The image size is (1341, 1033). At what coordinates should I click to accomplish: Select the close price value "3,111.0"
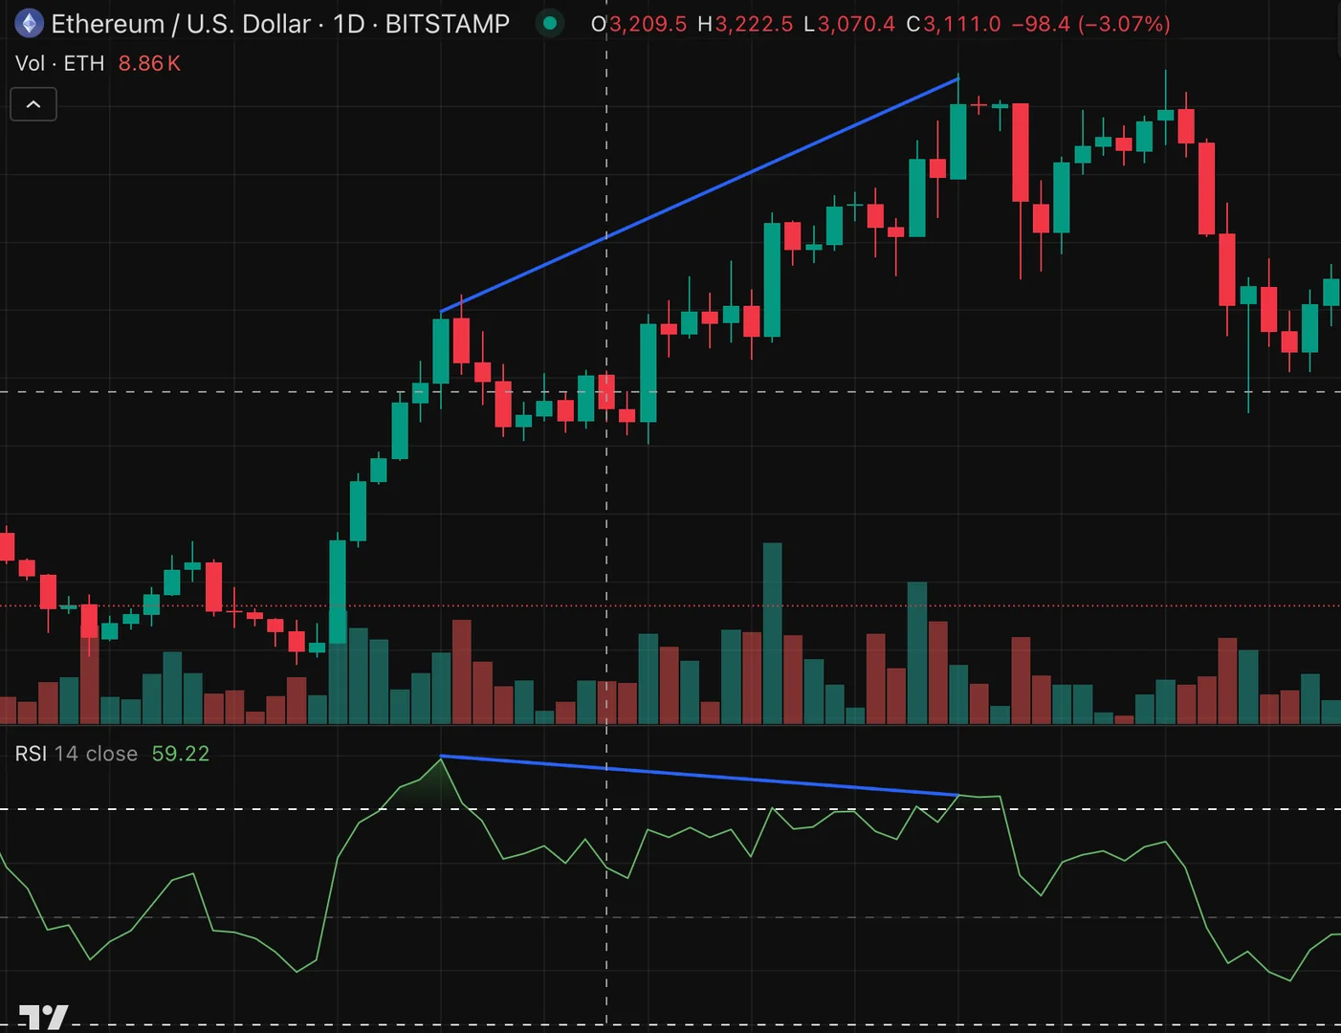[x=962, y=24]
